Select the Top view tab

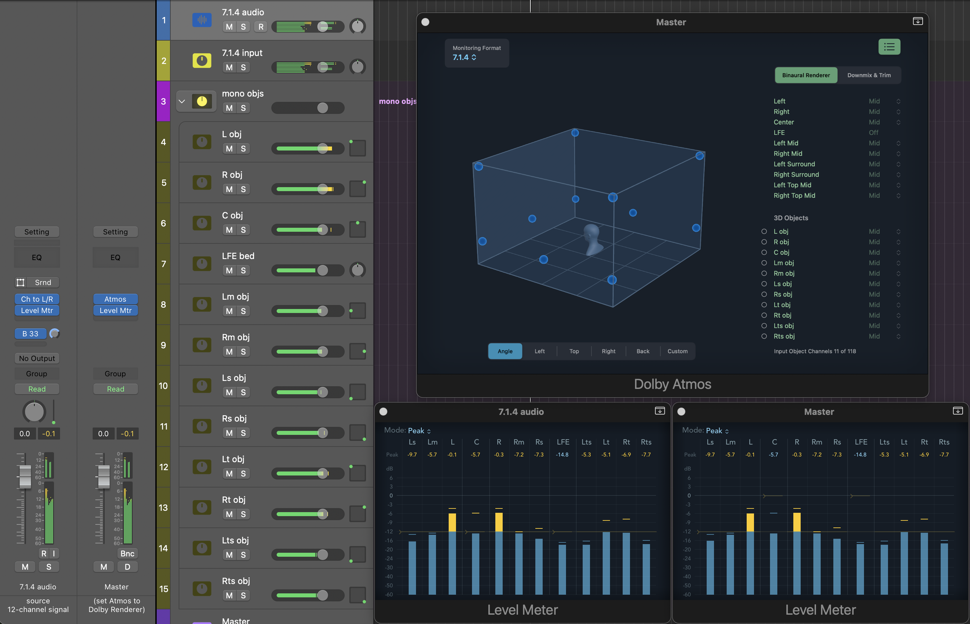[x=574, y=351]
